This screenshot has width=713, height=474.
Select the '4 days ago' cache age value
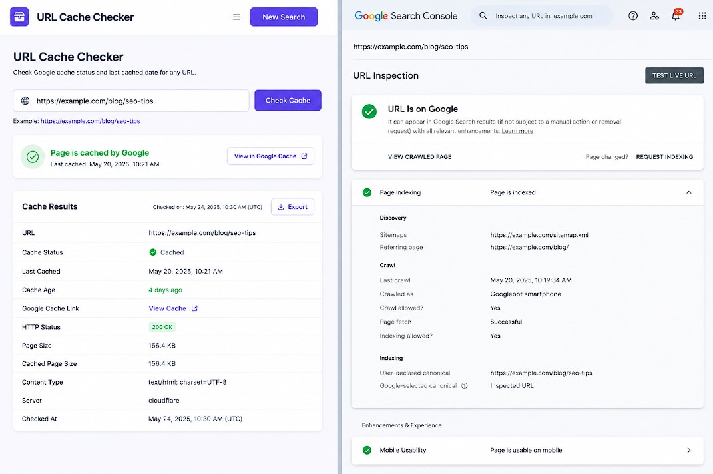pyautogui.click(x=165, y=290)
